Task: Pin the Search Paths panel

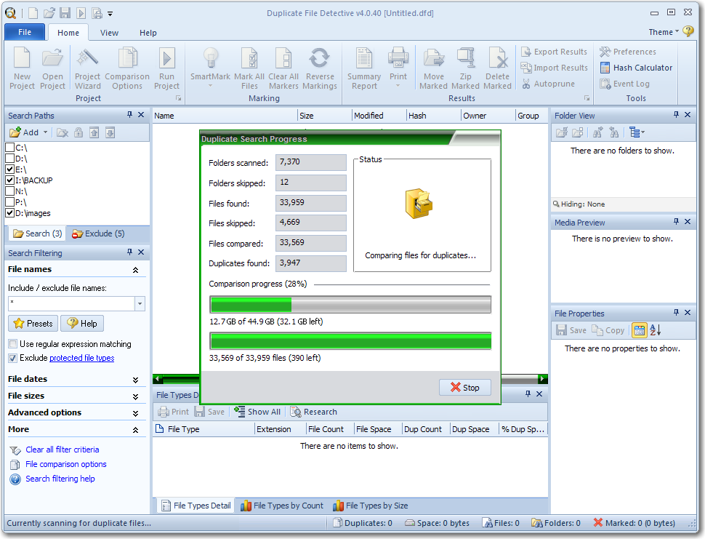Action: click(x=130, y=115)
